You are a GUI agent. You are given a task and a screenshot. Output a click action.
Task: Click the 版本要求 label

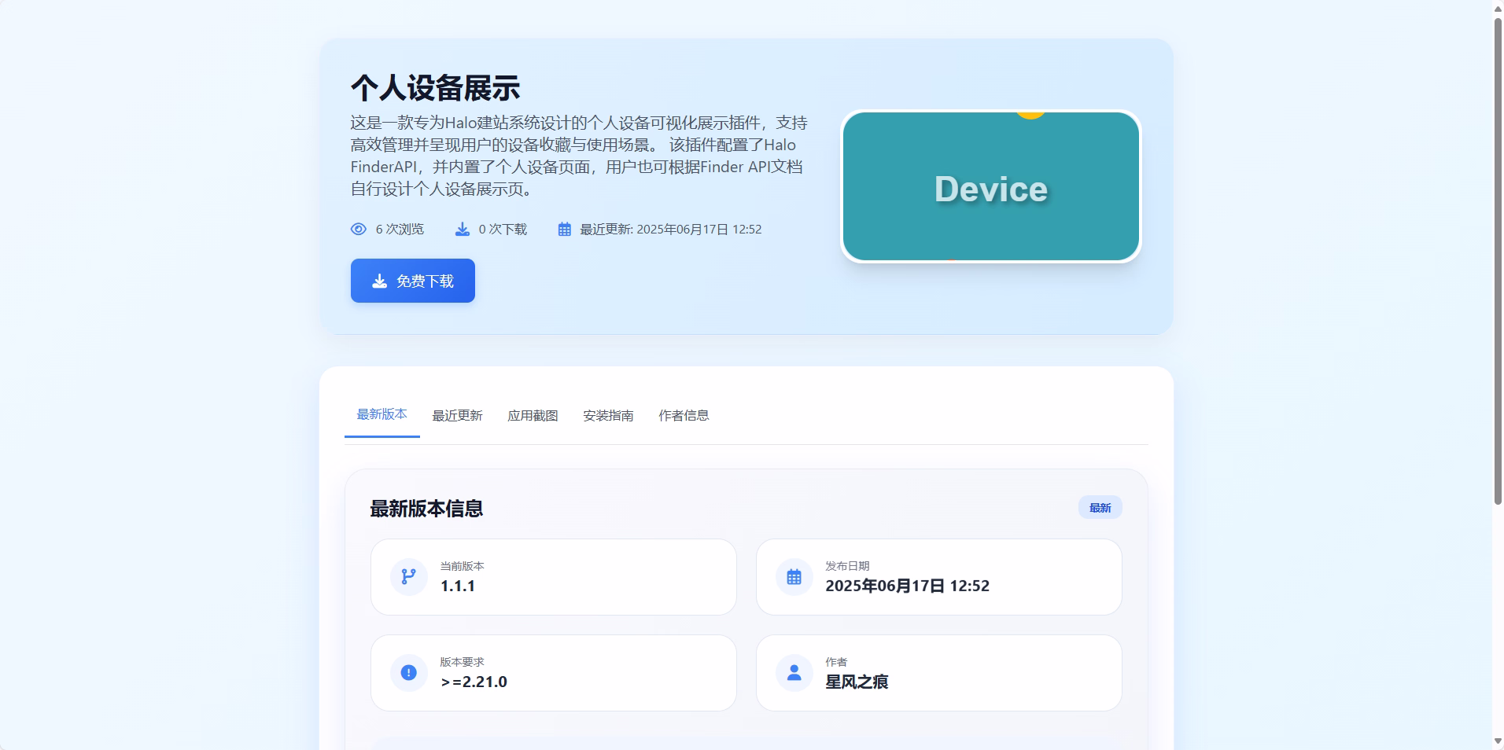point(462,662)
